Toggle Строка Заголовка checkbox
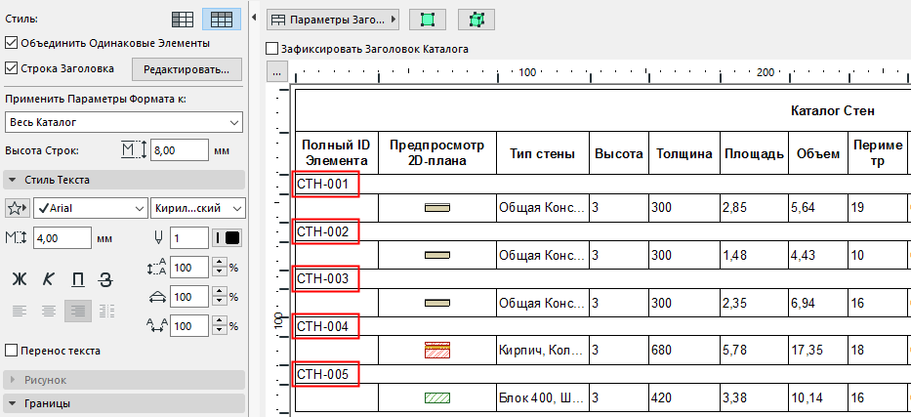 tap(11, 68)
